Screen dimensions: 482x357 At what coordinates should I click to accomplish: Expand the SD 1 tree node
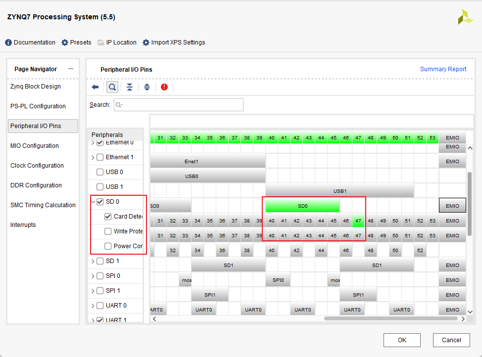coord(93,261)
